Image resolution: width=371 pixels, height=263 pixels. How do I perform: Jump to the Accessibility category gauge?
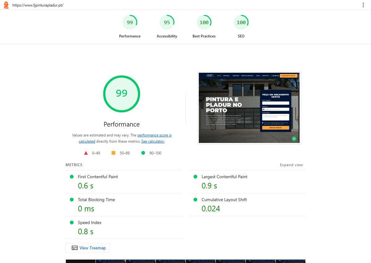point(167,27)
